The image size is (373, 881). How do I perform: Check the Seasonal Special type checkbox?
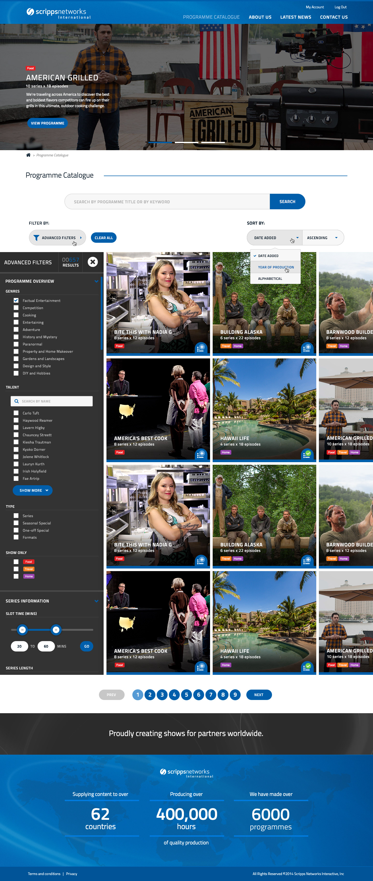(x=16, y=523)
